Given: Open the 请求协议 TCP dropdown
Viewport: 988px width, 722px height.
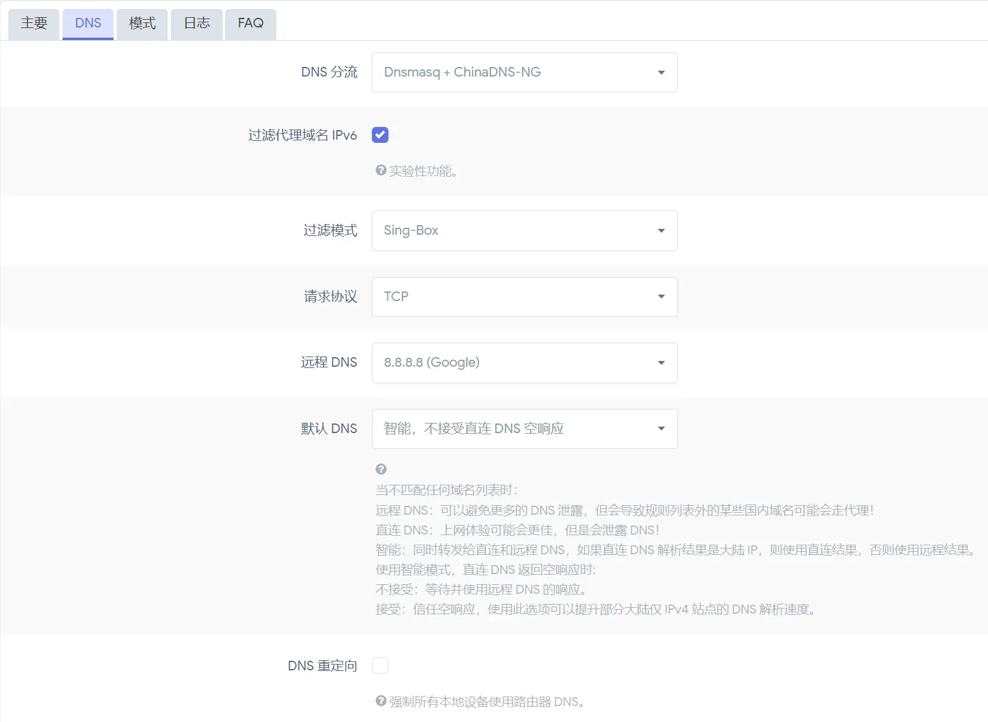Looking at the screenshot, I should [x=524, y=297].
